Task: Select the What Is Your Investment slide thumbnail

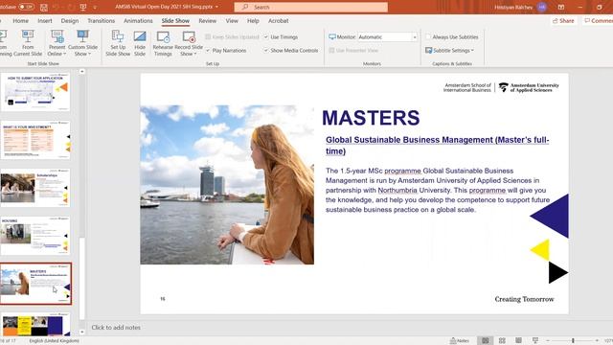Action: tap(35, 140)
